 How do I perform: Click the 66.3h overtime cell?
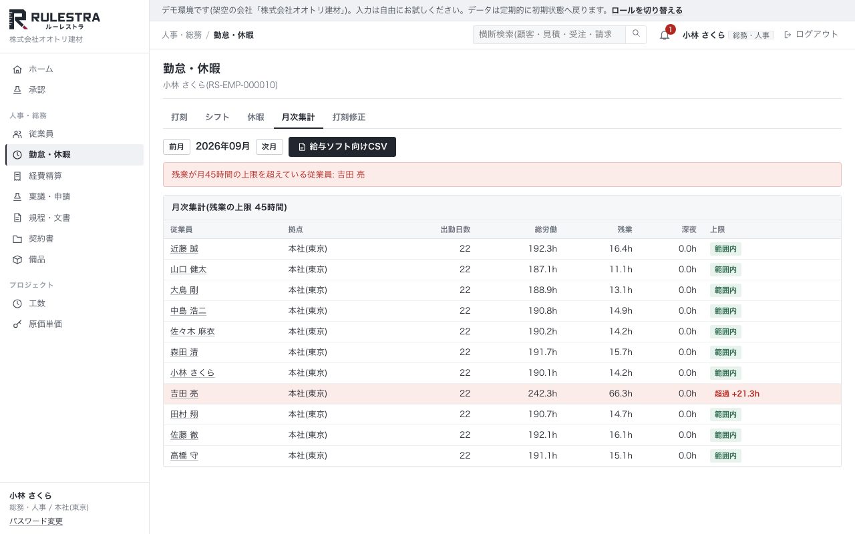click(621, 394)
